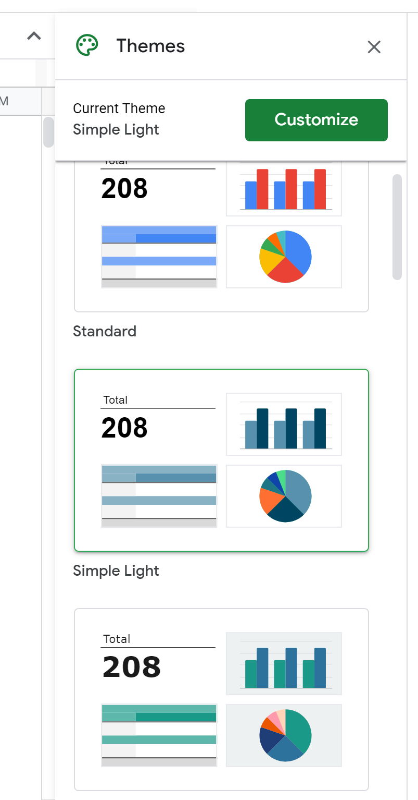Viewport: 418px width, 800px height.
Task: Click the Standard theme name label
Action: pyautogui.click(x=105, y=331)
